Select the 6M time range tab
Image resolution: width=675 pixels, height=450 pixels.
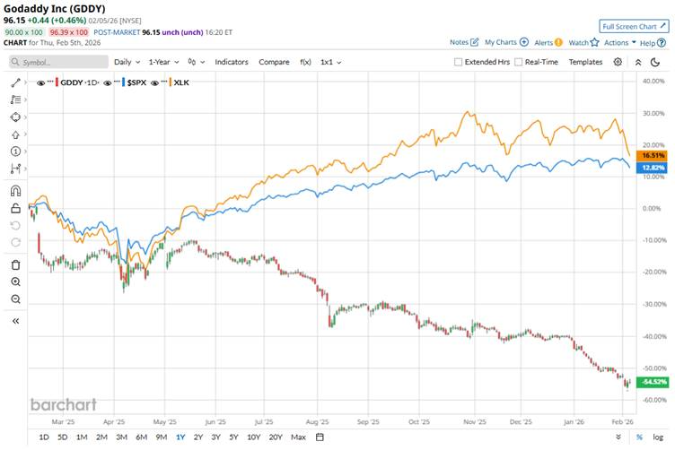pos(141,437)
